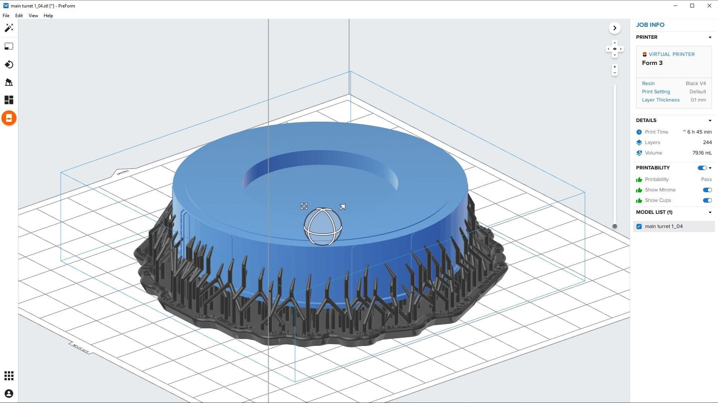
Task: Toggle the Show Cups switch
Action: coord(707,200)
